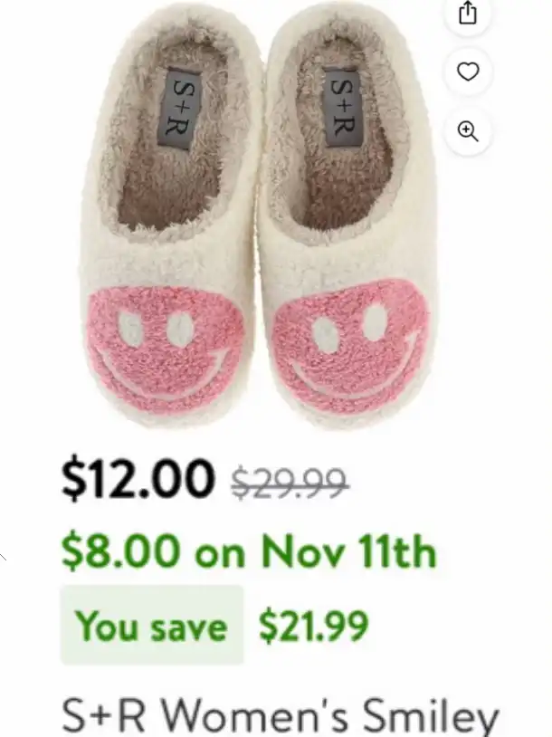Open image zoom with magnifier icon

tap(468, 131)
